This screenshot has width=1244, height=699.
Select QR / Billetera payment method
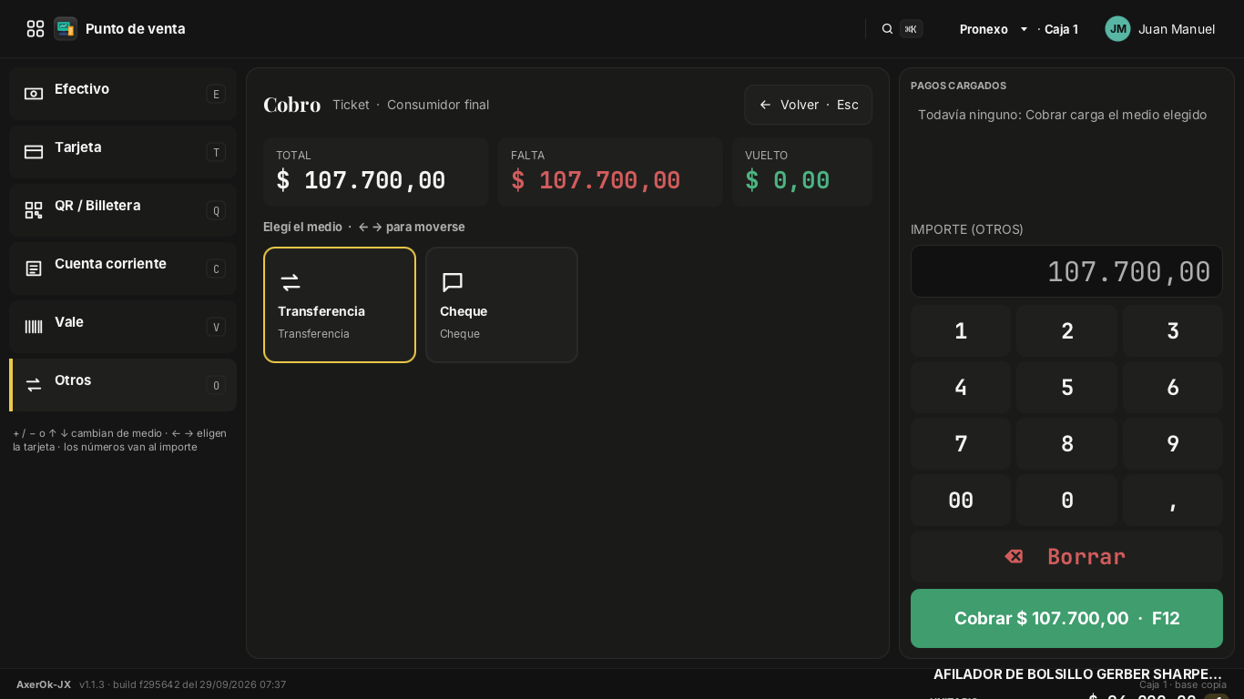(123, 210)
